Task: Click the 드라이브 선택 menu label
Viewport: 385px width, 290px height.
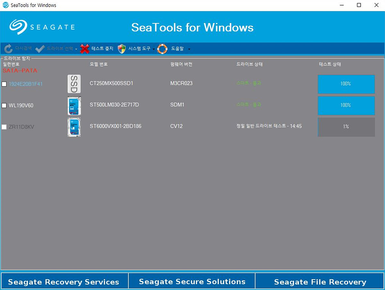Action: click(60, 49)
